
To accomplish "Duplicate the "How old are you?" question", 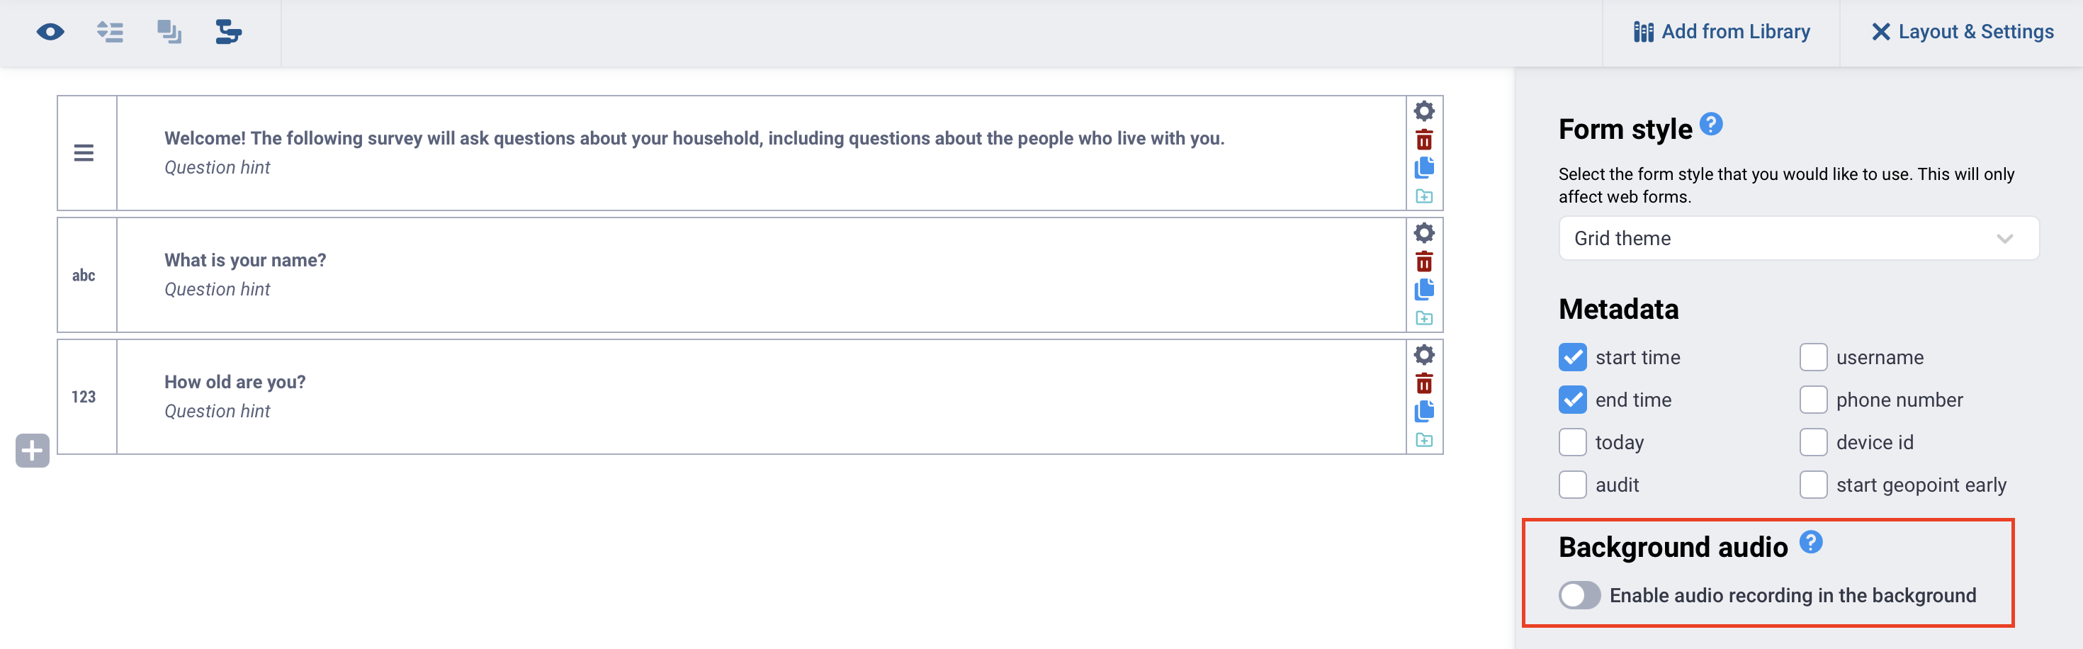I will (1424, 412).
